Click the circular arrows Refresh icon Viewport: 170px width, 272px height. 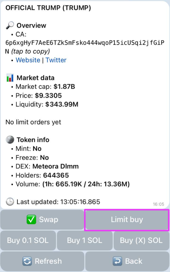(27, 261)
